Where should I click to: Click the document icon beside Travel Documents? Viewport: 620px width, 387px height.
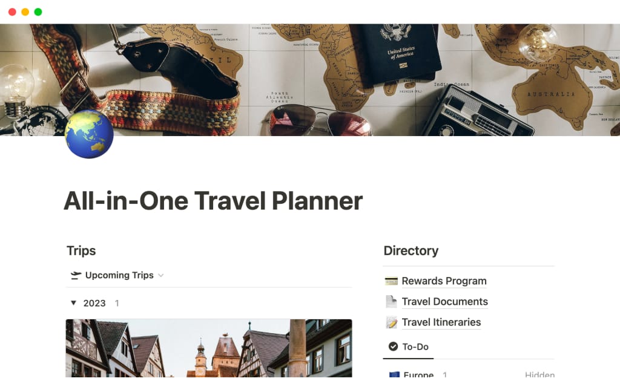(391, 302)
